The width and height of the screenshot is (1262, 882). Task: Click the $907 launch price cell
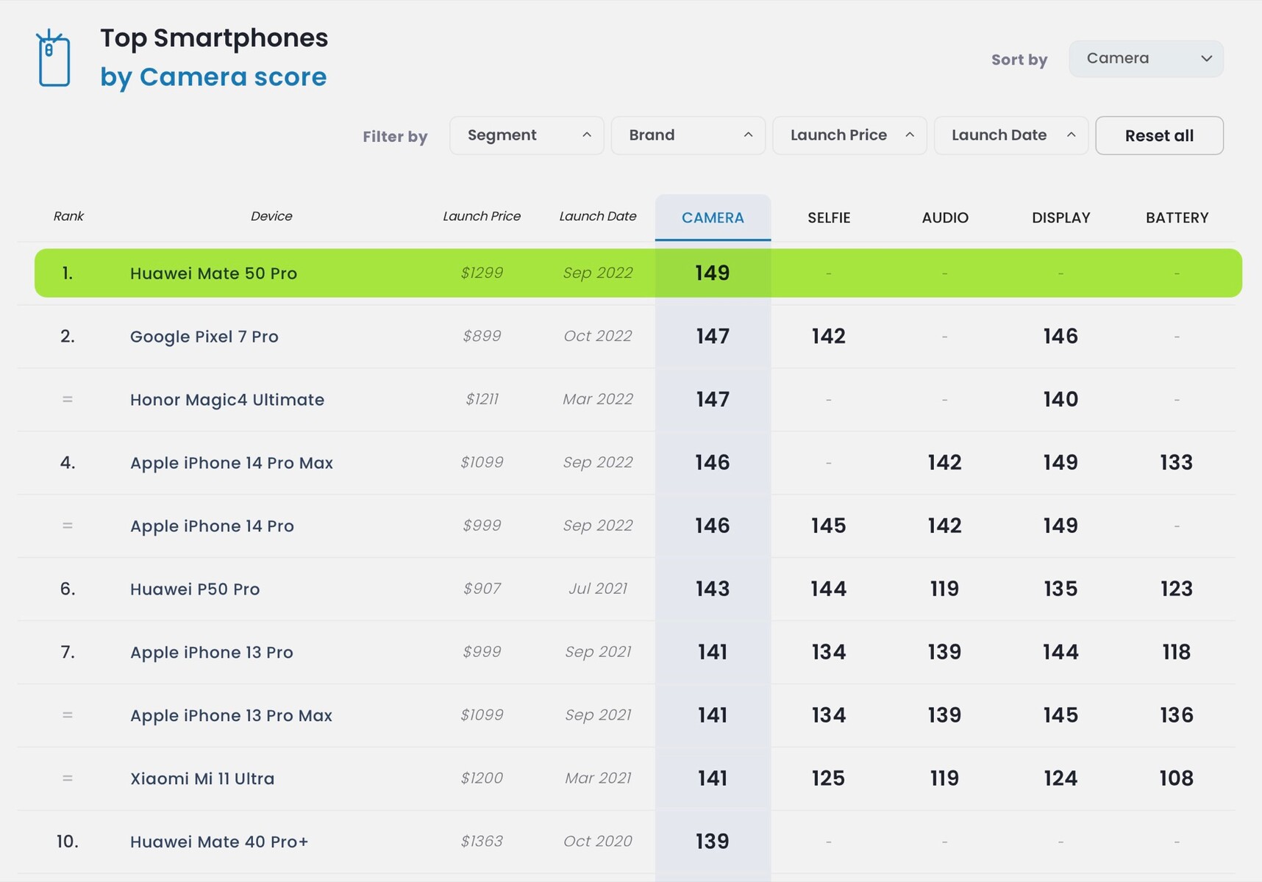pos(482,589)
